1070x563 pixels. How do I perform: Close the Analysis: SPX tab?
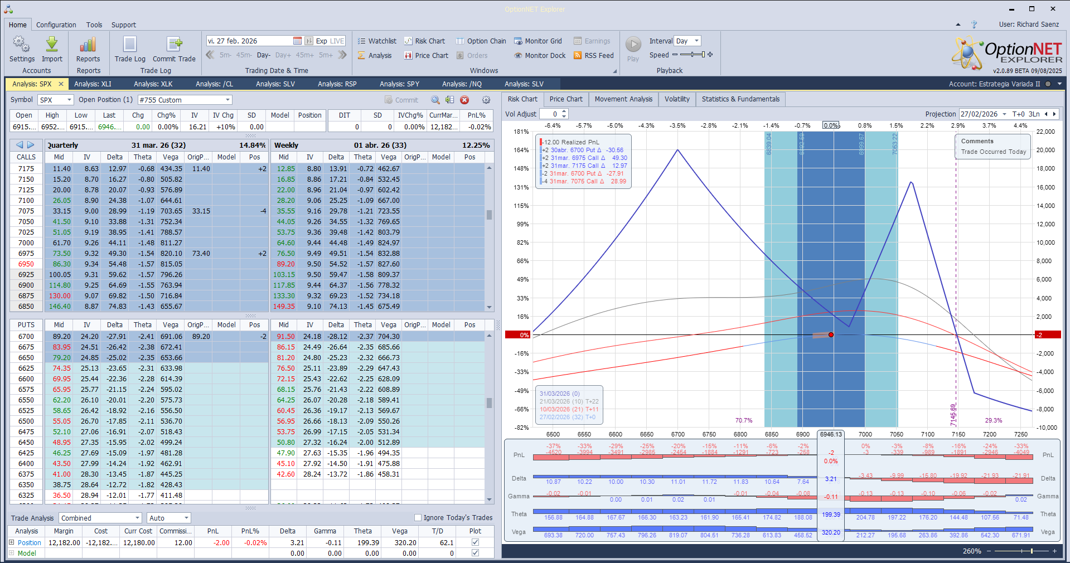[61, 84]
